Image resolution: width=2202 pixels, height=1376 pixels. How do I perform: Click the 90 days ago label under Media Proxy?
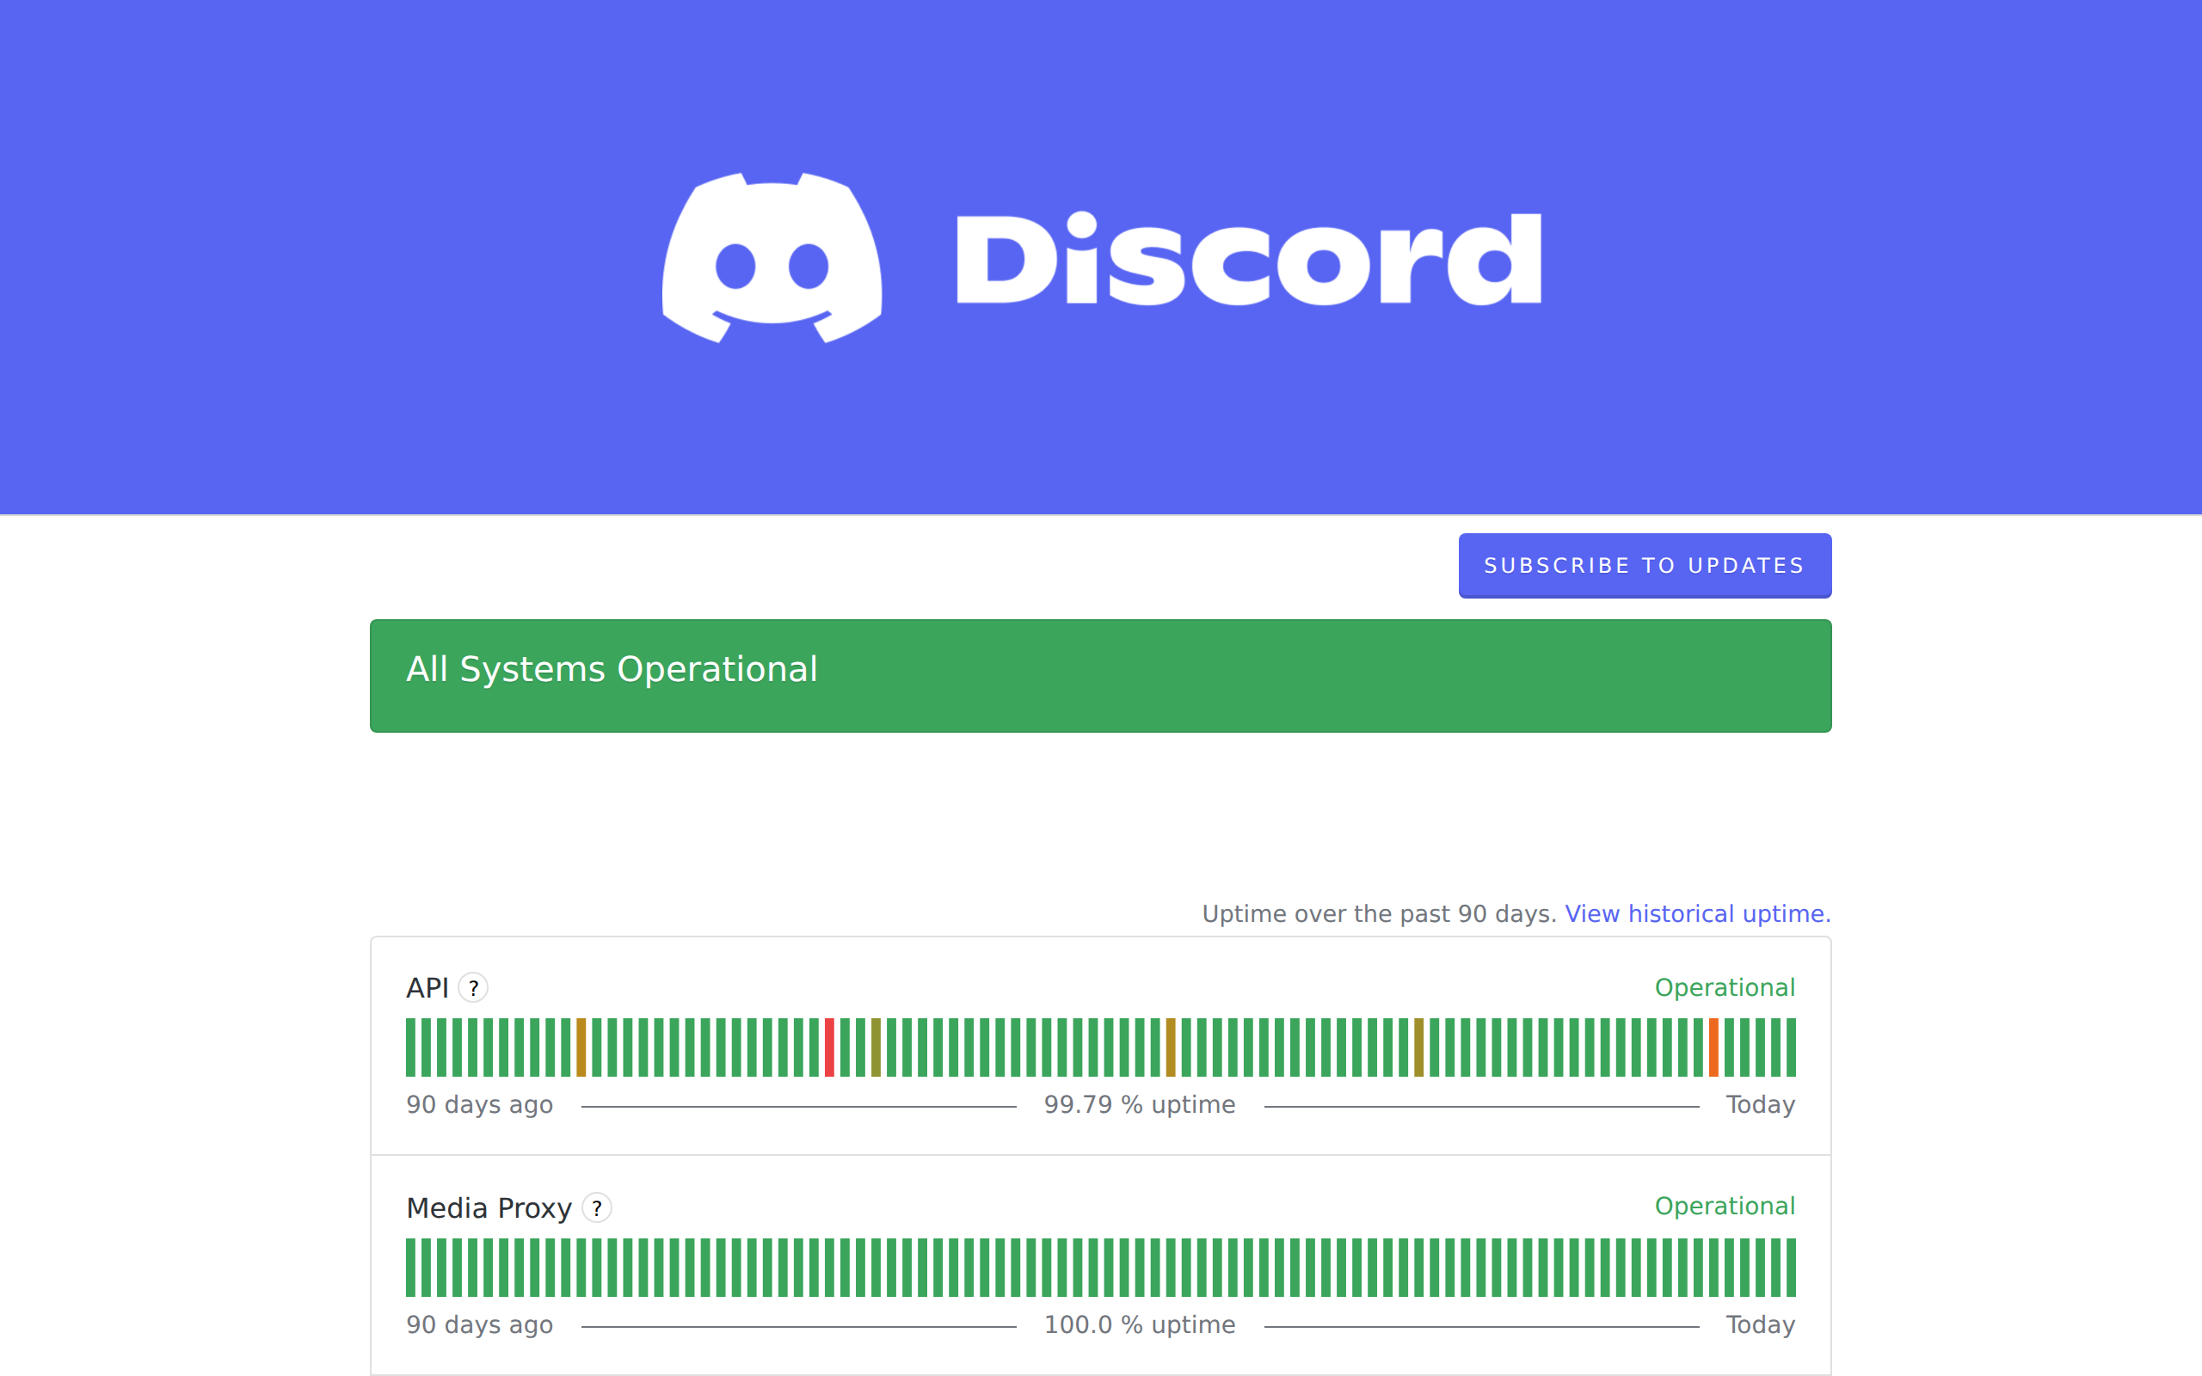[x=479, y=1325]
